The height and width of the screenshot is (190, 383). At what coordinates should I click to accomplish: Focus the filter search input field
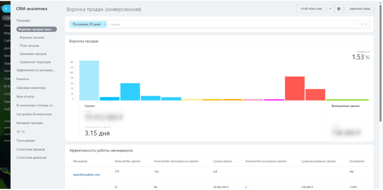(232, 24)
